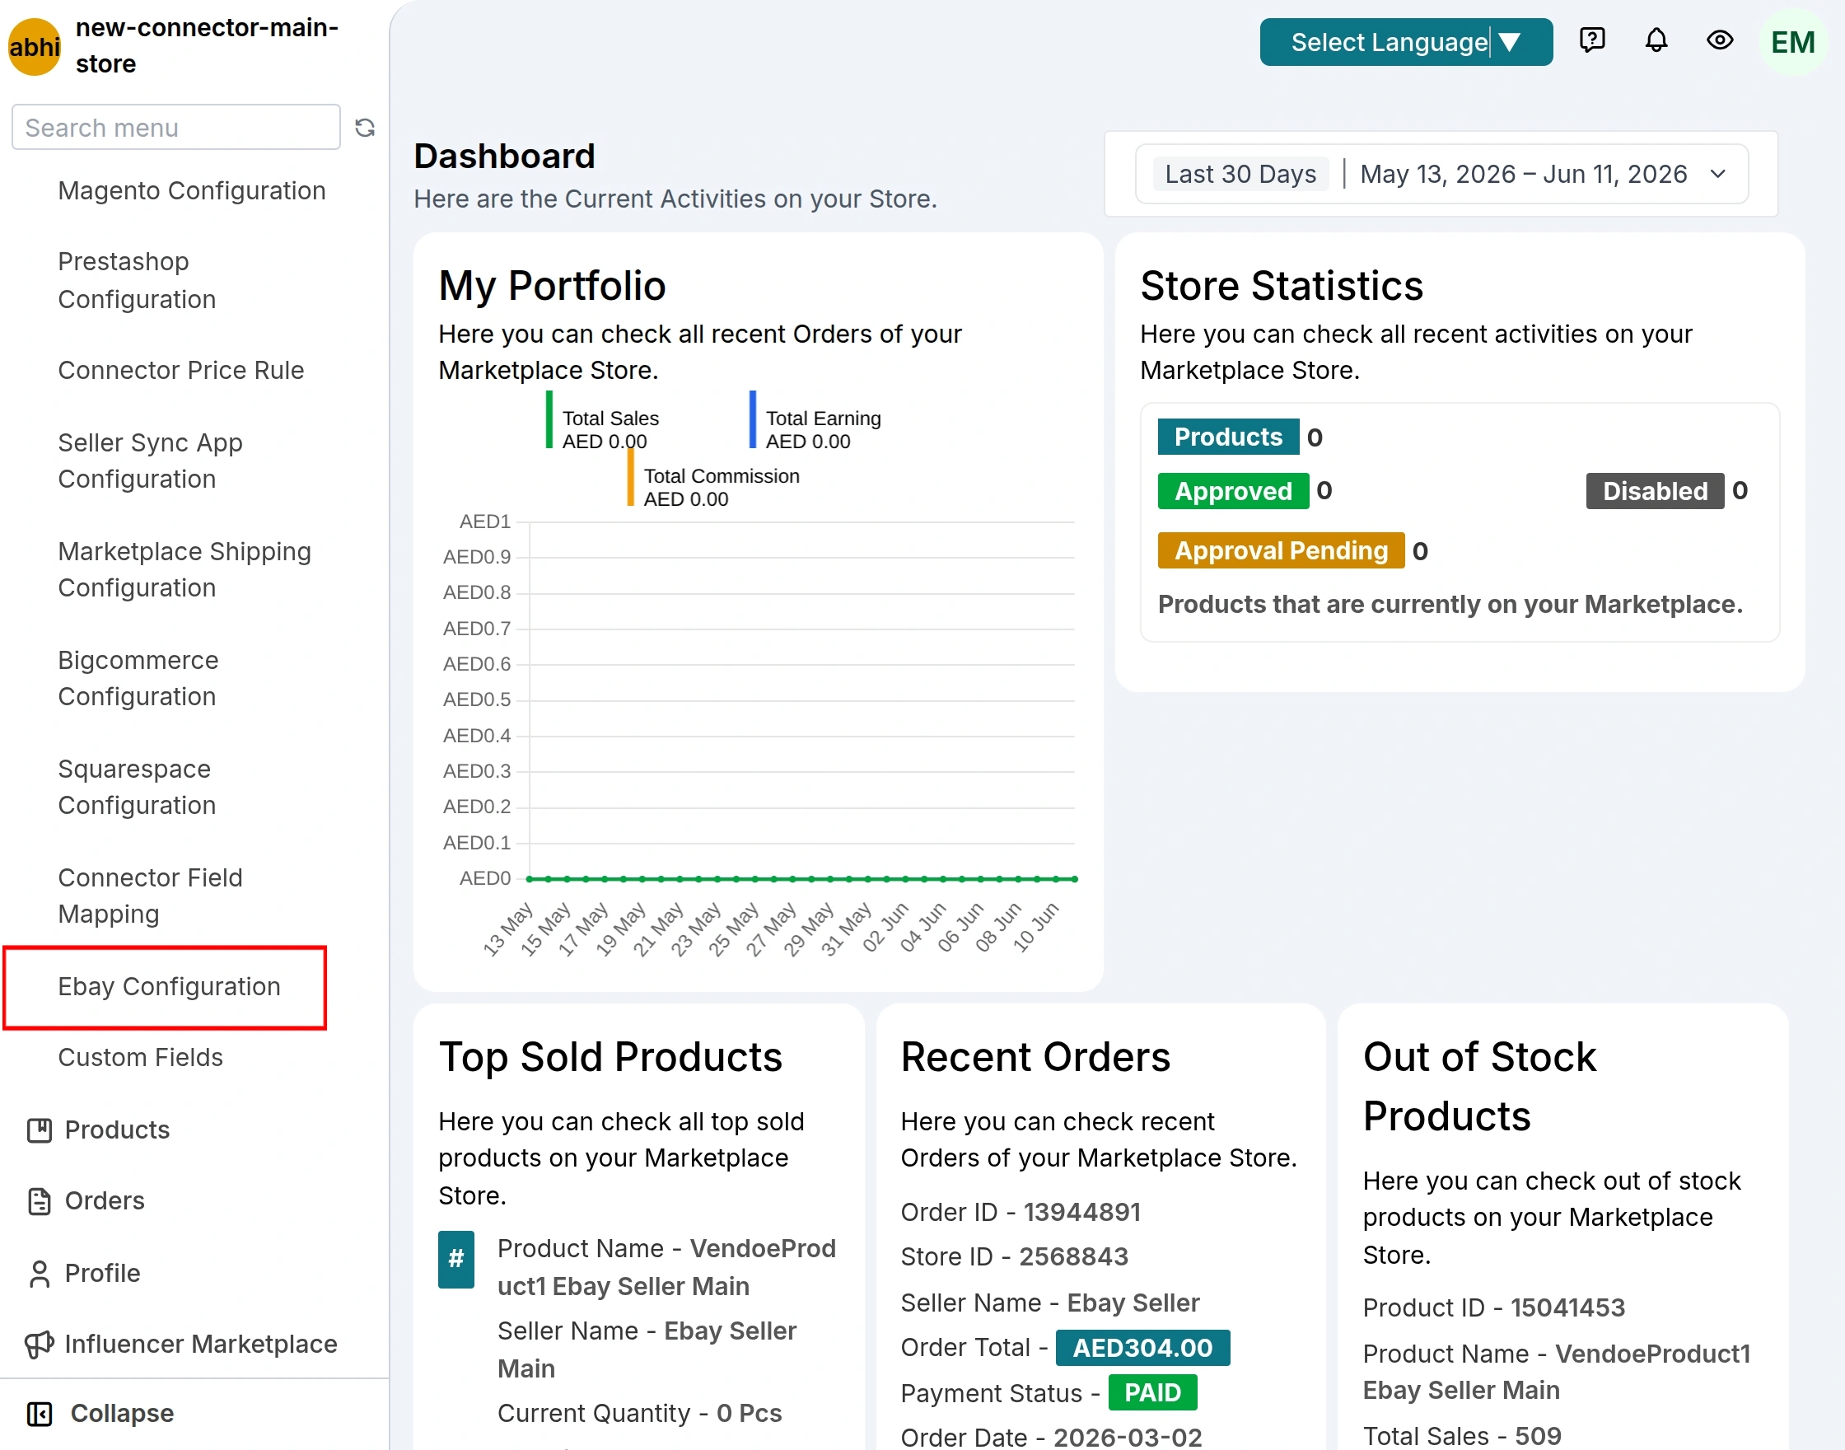Click the 13 May chart axis label
Screen dimensions: 1845x1450
(508, 928)
